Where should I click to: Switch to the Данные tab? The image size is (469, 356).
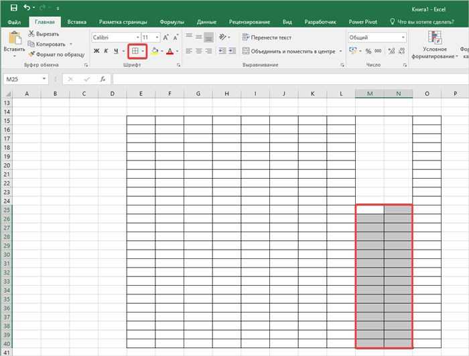point(206,22)
